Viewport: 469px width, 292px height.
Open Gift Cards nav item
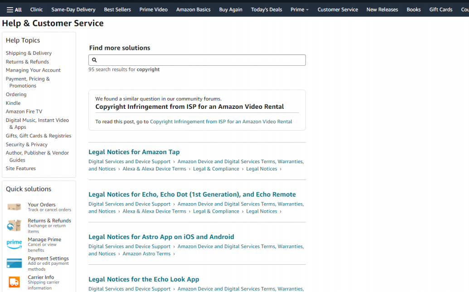coord(441,10)
